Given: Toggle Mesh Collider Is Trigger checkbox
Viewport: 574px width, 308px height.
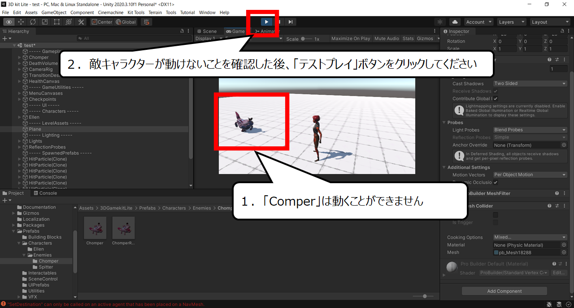Looking at the screenshot, I should [496, 222].
